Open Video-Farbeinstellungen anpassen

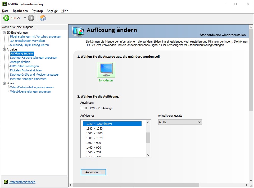[x=32, y=87]
